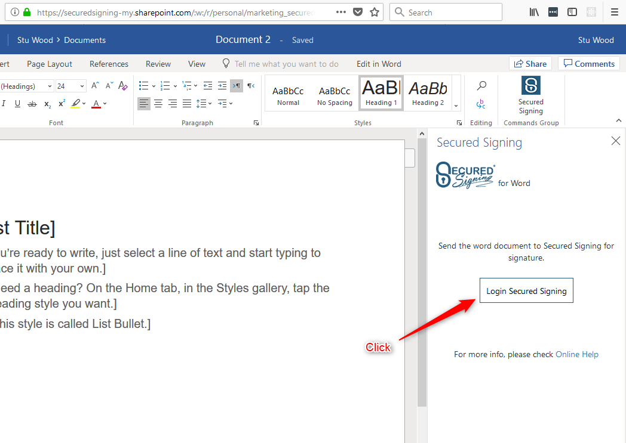
Task: Close the Secured Signing pane
Action: coord(616,141)
